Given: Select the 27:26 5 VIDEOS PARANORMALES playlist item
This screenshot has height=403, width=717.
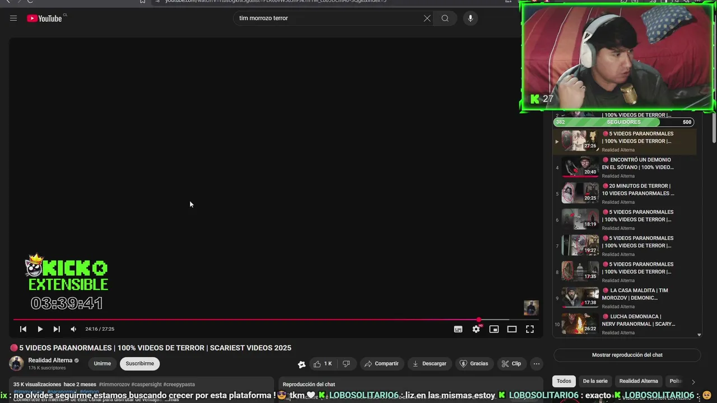Looking at the screenshot, I should pos(625,141).
